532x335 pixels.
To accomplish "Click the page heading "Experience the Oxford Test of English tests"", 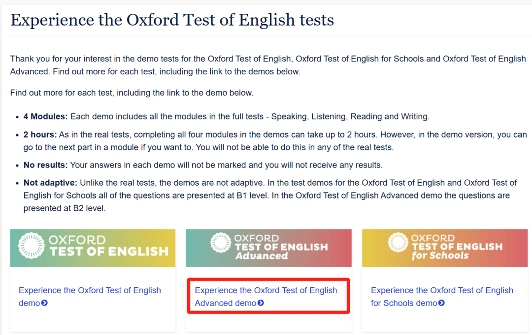I will tap(172, 20).
